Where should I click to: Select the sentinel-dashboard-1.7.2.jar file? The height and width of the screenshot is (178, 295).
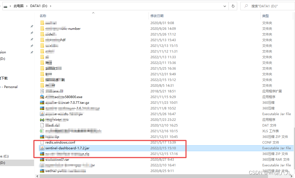[x=67, y=148]
